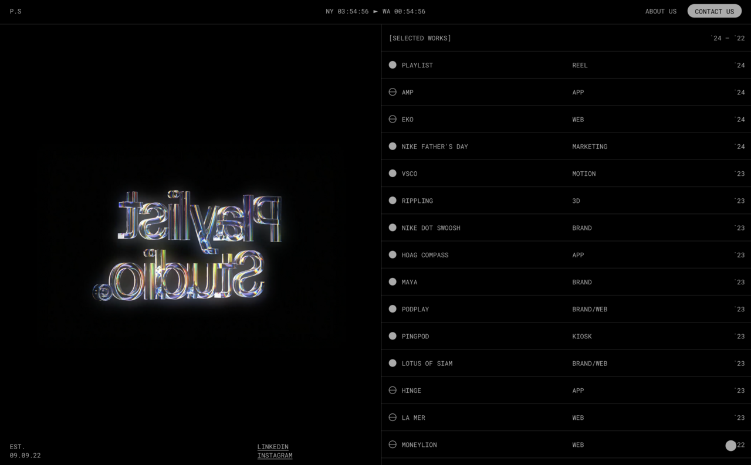Viewport: 751px width, 465px height.
Task: Open the LINKEDIN link
Action: click(x=273, y=447)
